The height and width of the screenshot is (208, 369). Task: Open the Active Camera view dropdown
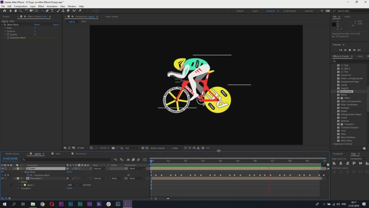pyautogui.click(x=159, y=148)
